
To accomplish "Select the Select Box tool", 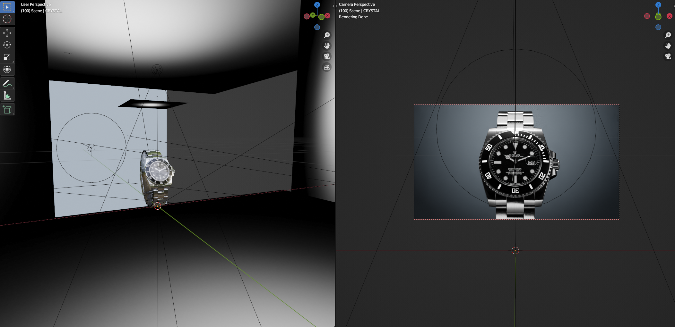I will (x=7, y=7).
